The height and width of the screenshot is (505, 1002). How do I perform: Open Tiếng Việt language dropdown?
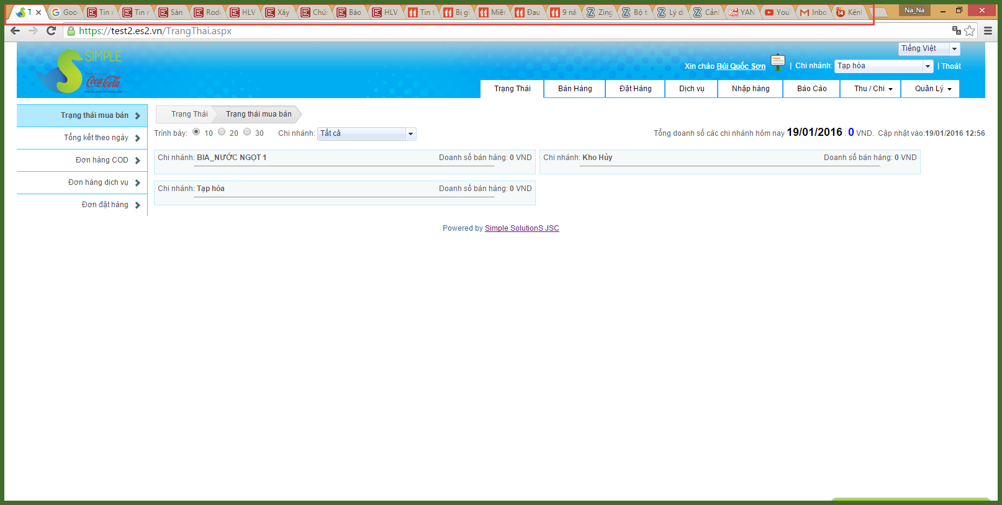[929, 48]
